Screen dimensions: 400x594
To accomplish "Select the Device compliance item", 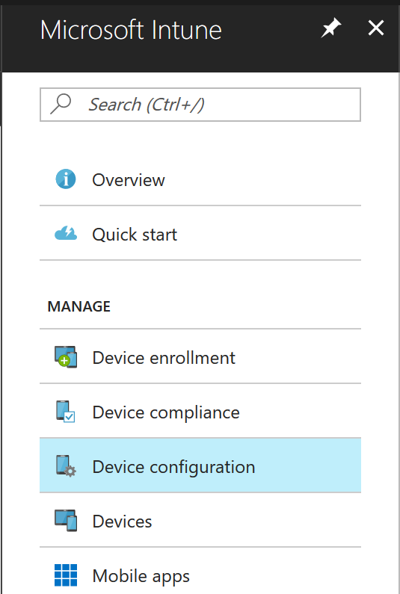I will [x=200, y=411].
